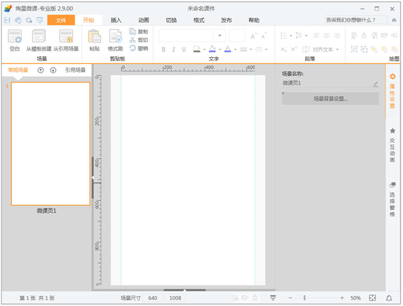Image resolution: width=403 pixels, height=306 pixels.
Task: Open the font name dropdown
Action: click(x=221, y=35)
